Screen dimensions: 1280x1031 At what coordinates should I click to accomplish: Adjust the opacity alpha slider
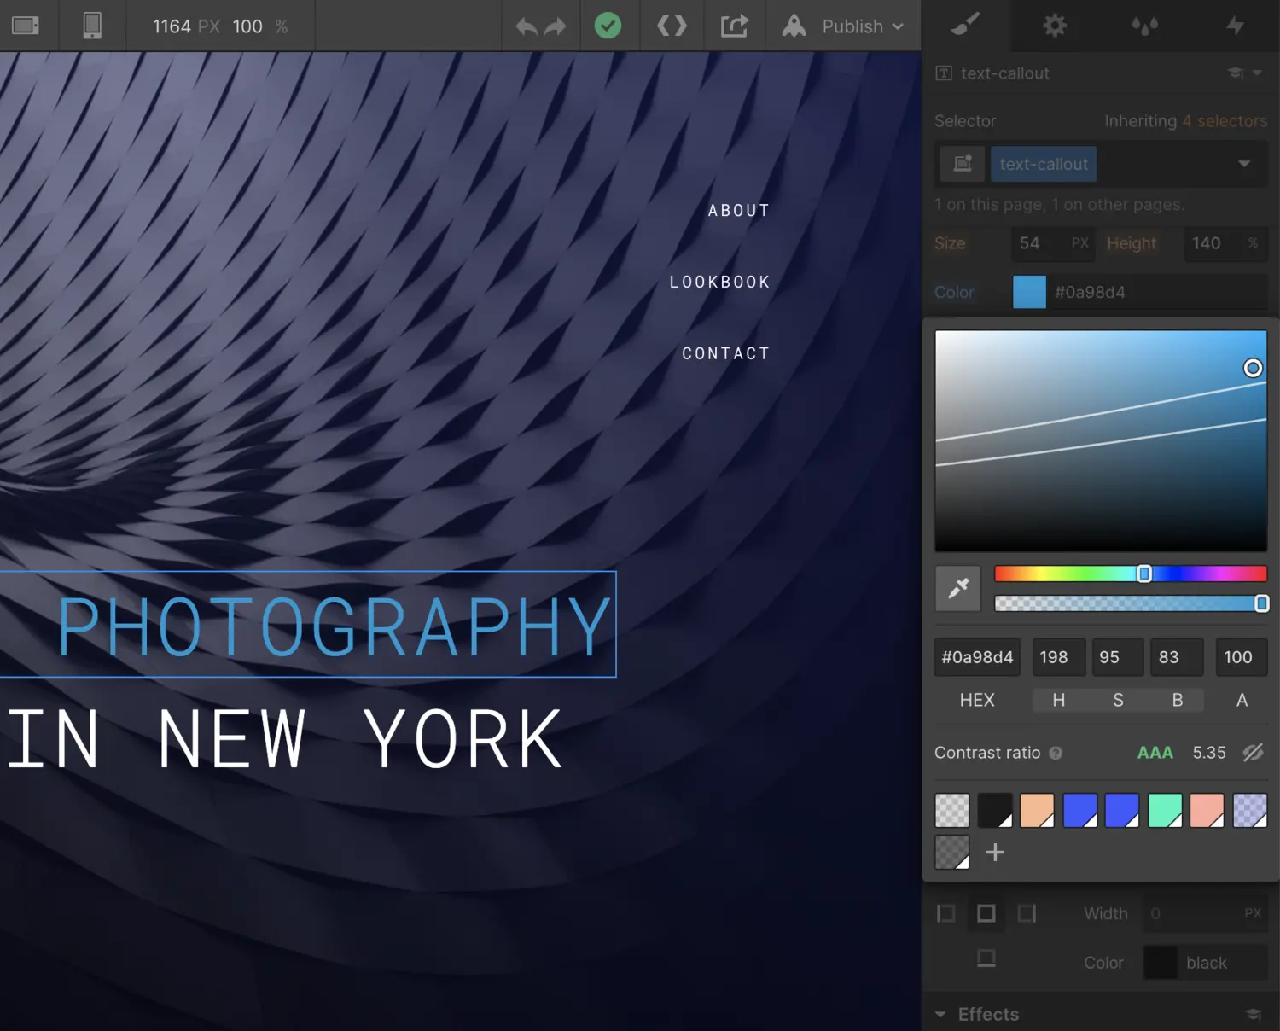(1131, 603)
